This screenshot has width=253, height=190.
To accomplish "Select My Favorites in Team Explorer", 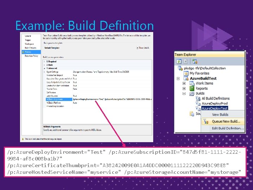I will coord(200,73).
